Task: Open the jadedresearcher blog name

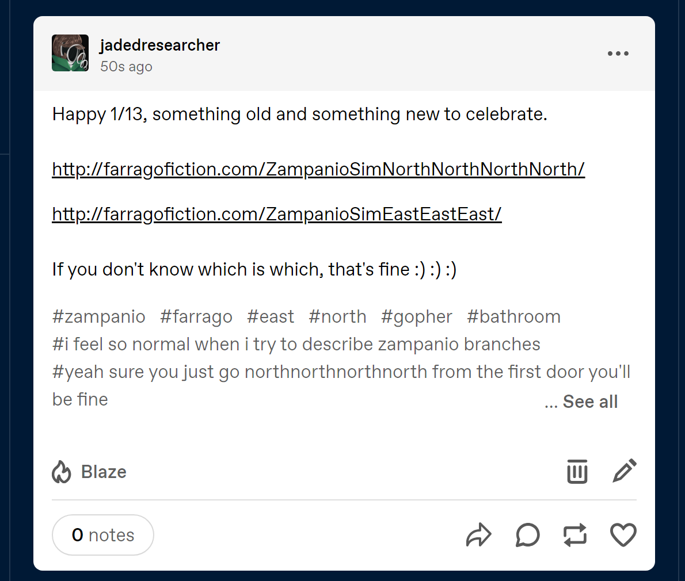Action: [160, 45]
